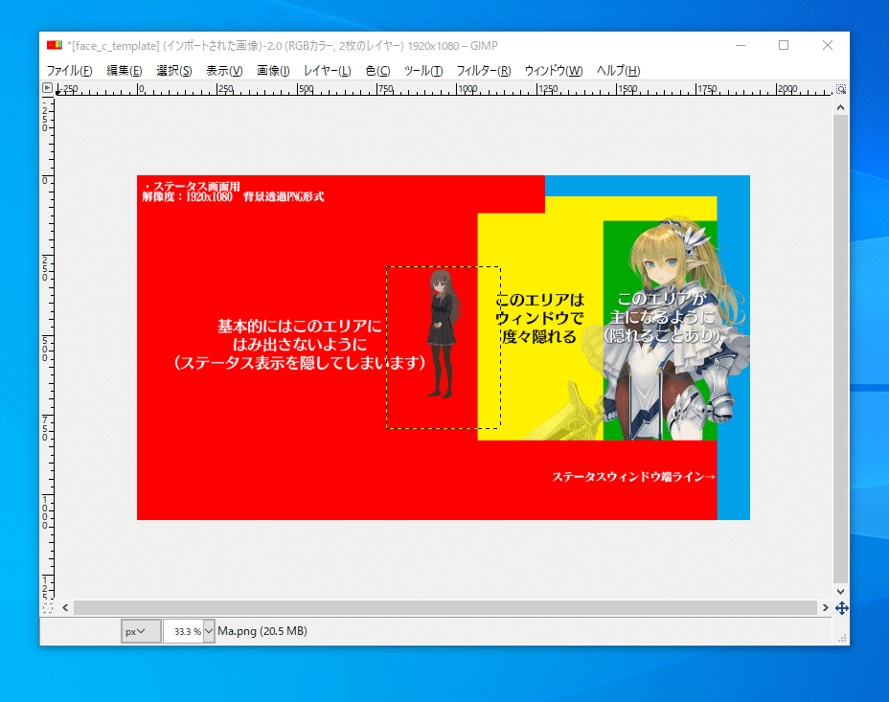The image size is (889, 702).
Task: Close the GIMP window
Action: (827, 45)
